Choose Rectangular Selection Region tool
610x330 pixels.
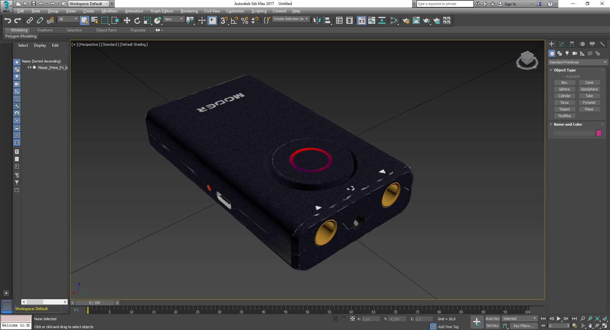[x=105, y=21]
